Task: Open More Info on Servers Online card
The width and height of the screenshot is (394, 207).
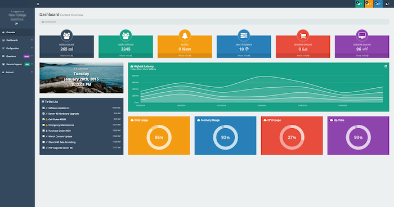Action: pyautogui.click(x=362, y=56)
